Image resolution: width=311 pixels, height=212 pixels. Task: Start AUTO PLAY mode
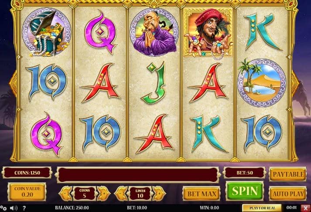coord(288,194)
